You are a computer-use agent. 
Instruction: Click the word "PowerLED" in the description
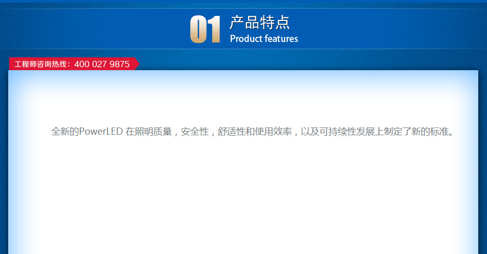pos(101,132)
